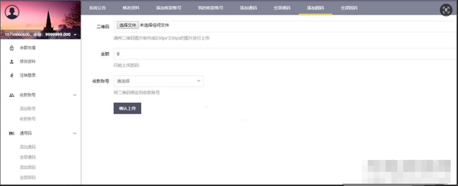Collapse the 通用码 sidebar group
Screen dimensions: 458x186
click(x=75, y=134)
